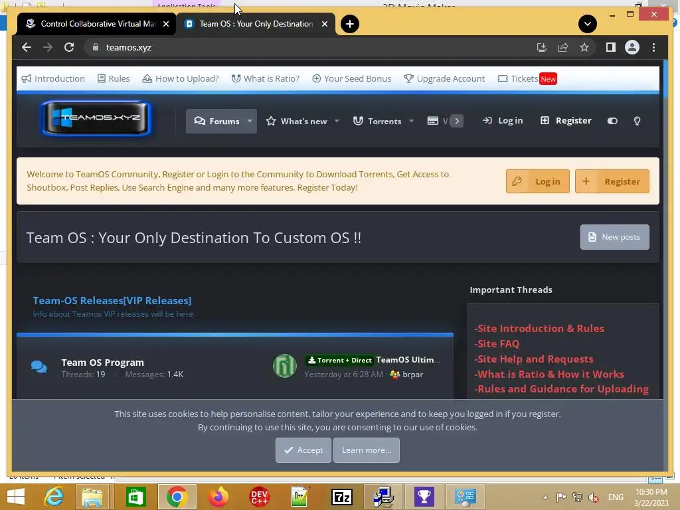Open Your Seed Bonus link
Viewport: 680px width, 510px height.
pyautogui.click(x=352, y=78)
